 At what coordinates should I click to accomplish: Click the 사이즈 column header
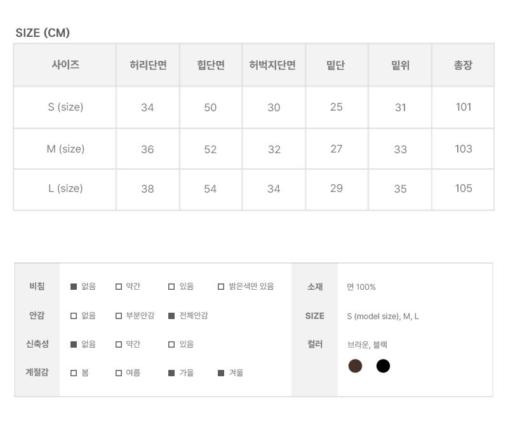(65, 65)
